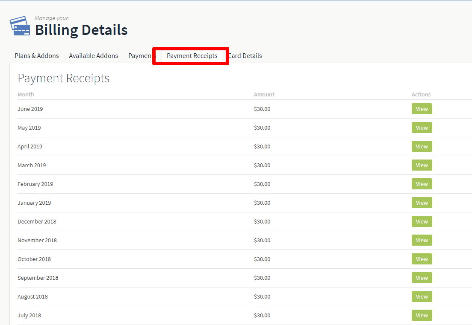Select the January 2019 month cell
The image size is (472, 325).
pyautogui.click(x=34, y=203)
